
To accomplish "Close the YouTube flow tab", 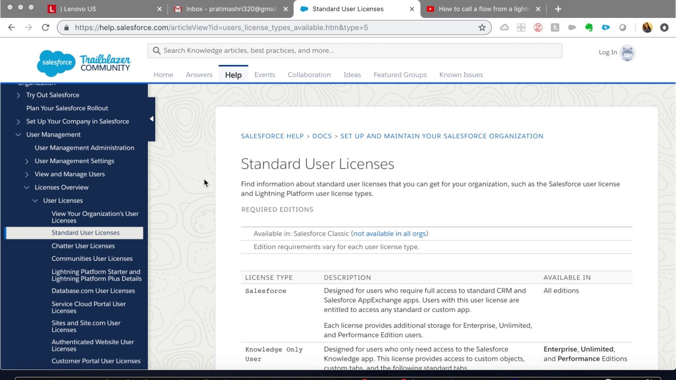I will point(538,9).
